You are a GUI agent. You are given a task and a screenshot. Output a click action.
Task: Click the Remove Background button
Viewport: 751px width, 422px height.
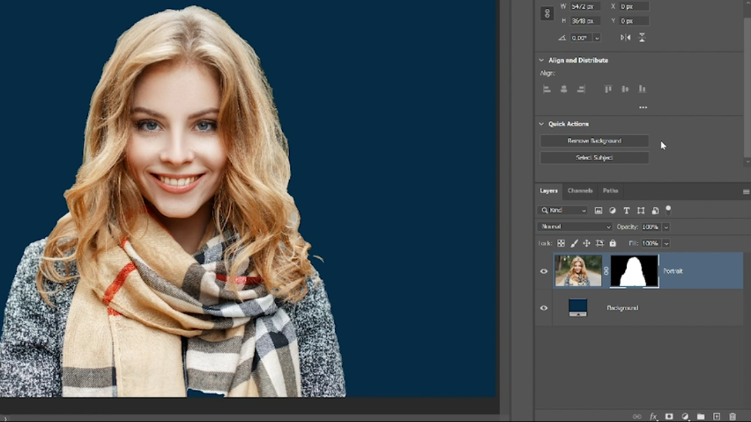point(594,141)
